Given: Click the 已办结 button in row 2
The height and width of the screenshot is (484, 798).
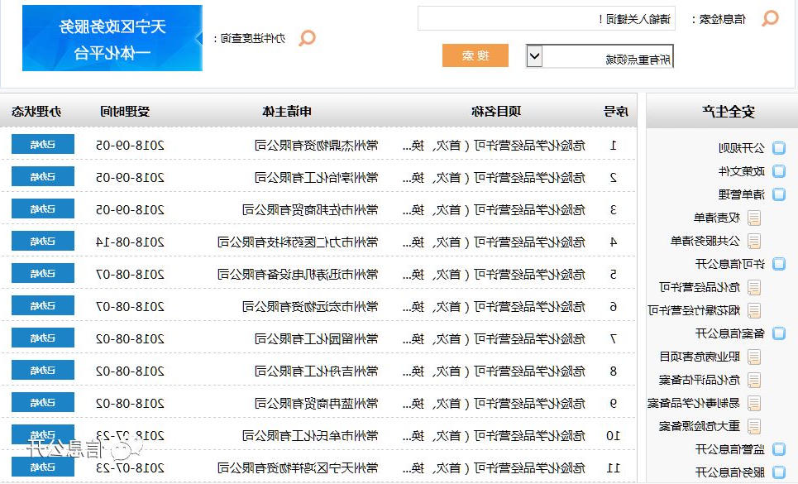Looking at the screenshot, I should tap(43, 176).
